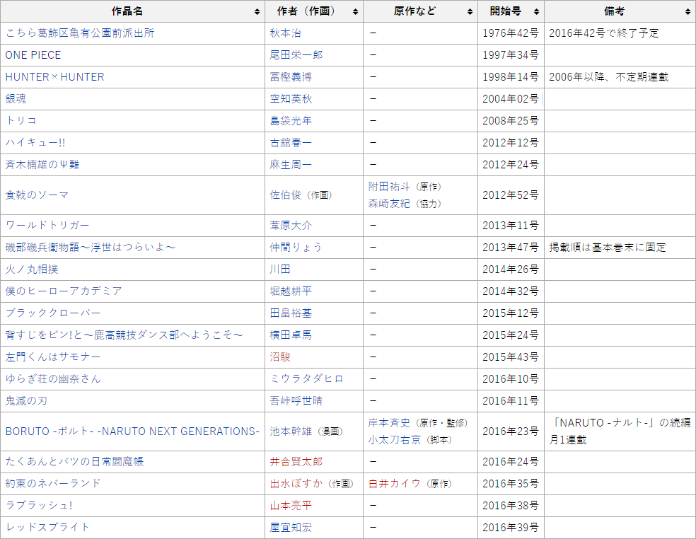Image resolution: width=696 pixels, height=539 pixels.
Task: Open author ミウラタダヒロ link
Action: [307, 378]
